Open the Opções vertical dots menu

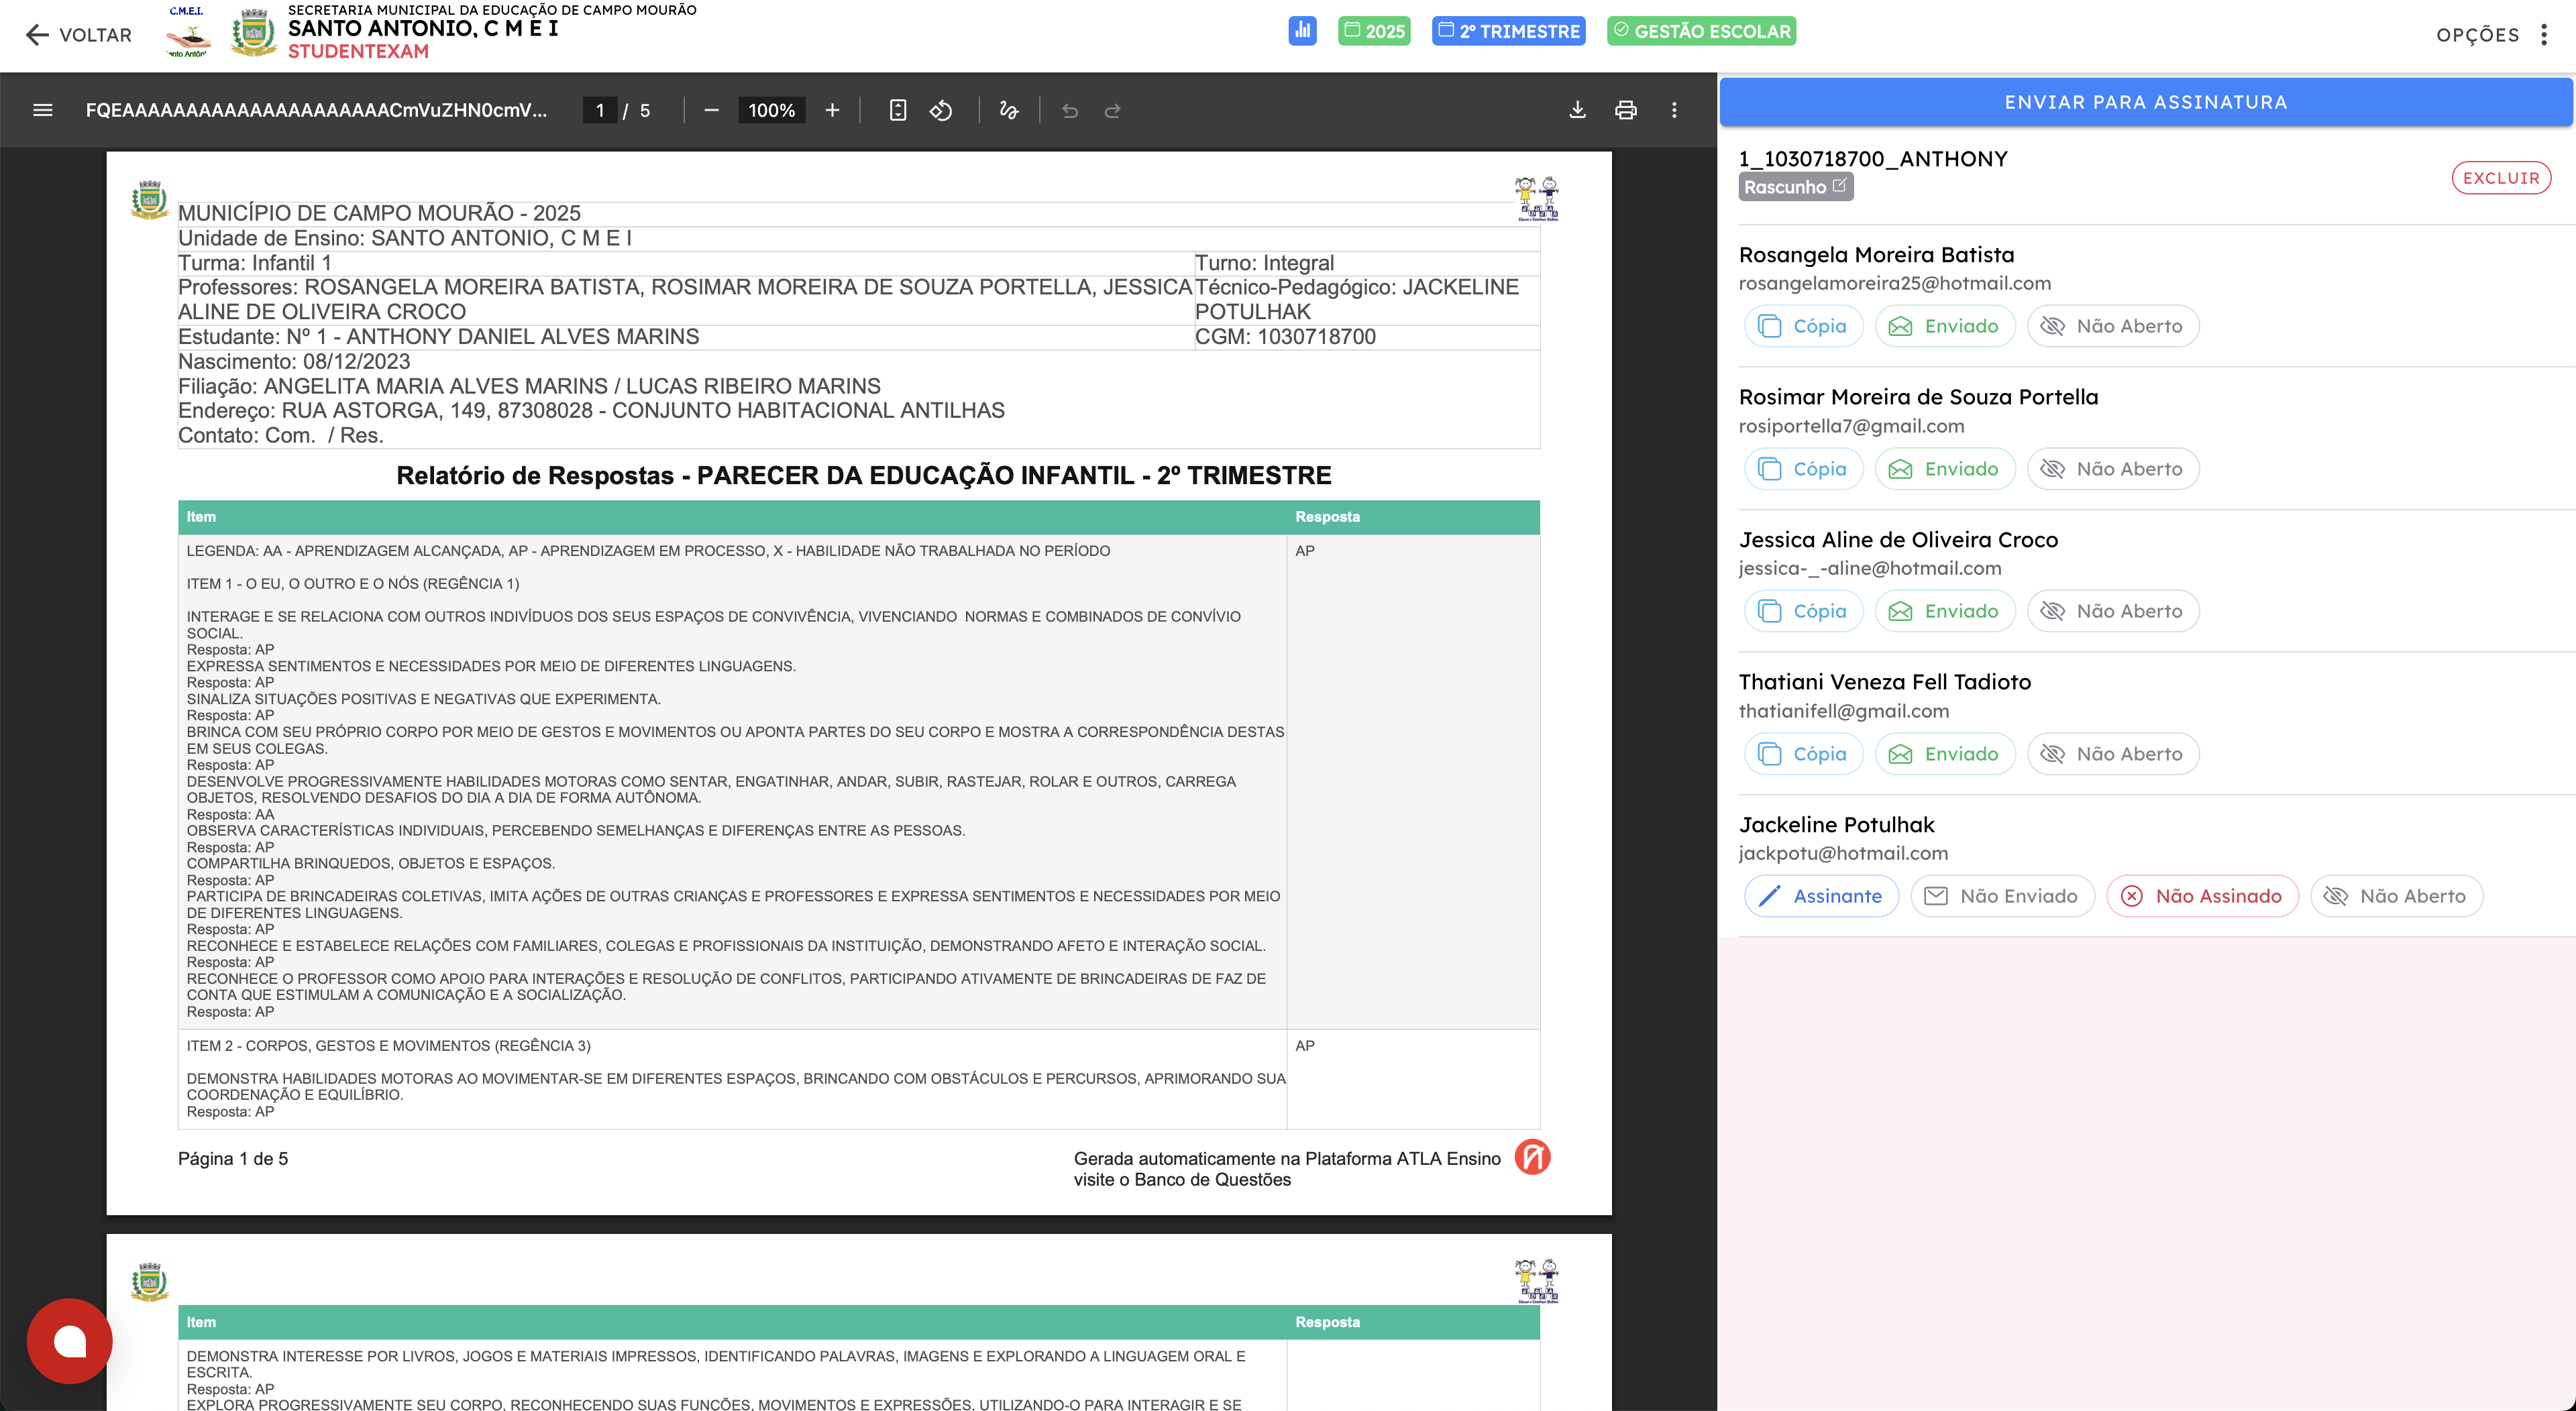pyautogui.click(x=2544, y=35)
